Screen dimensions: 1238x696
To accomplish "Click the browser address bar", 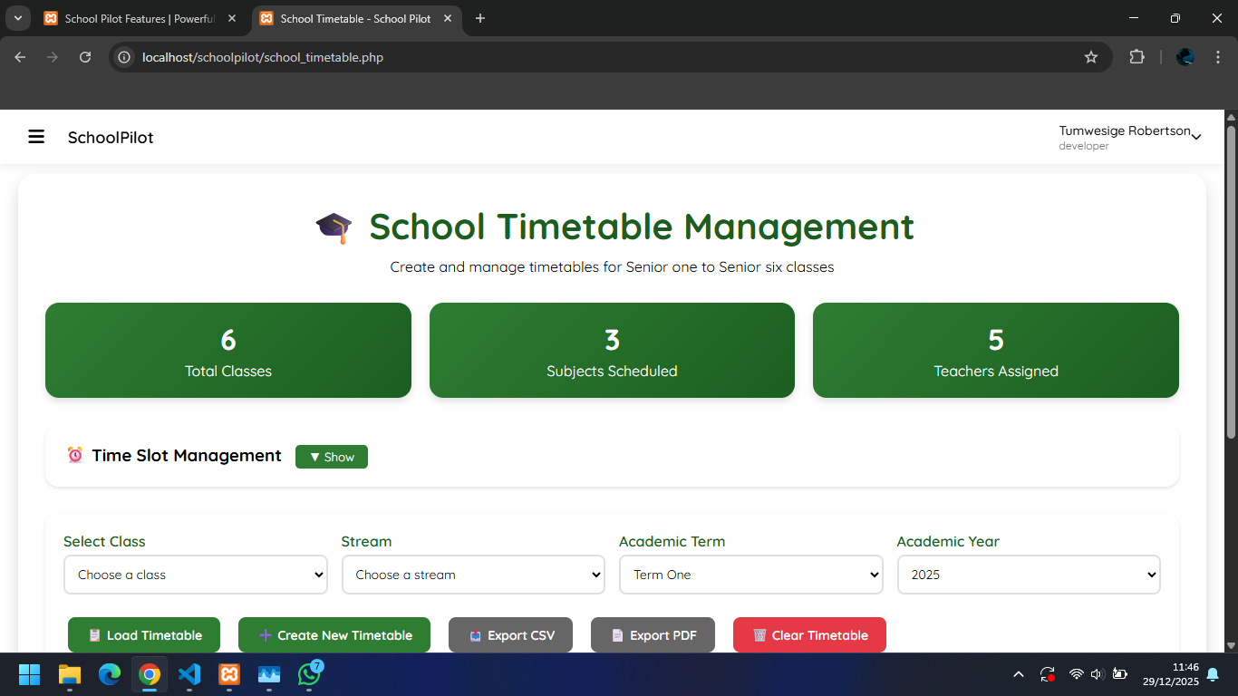I will click(363, 56).
